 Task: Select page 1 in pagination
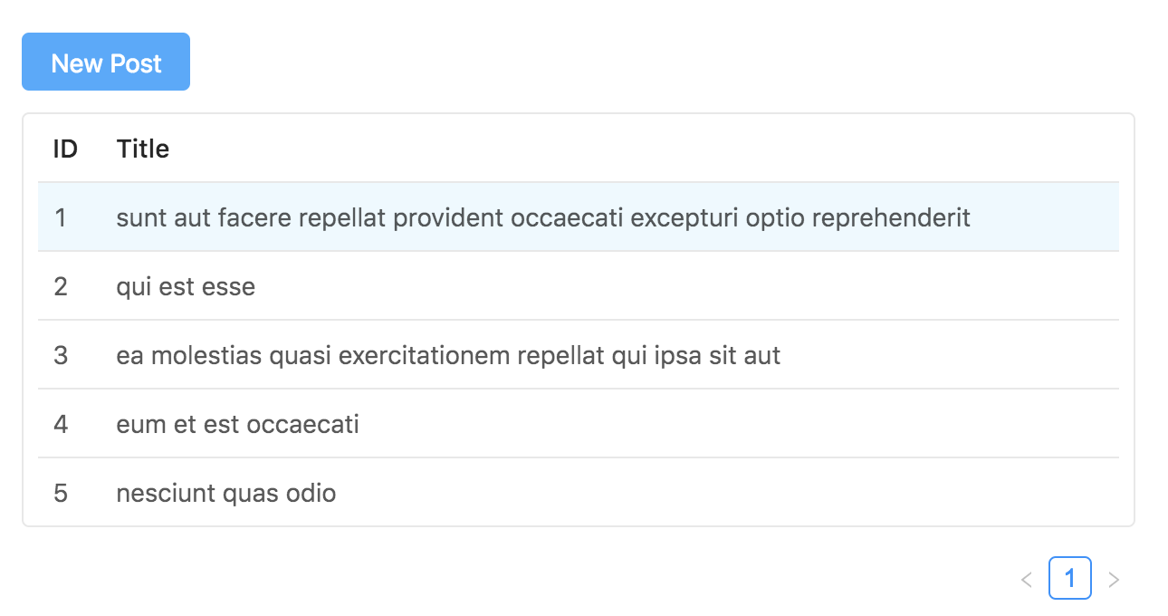click(x=1069, y=579)
